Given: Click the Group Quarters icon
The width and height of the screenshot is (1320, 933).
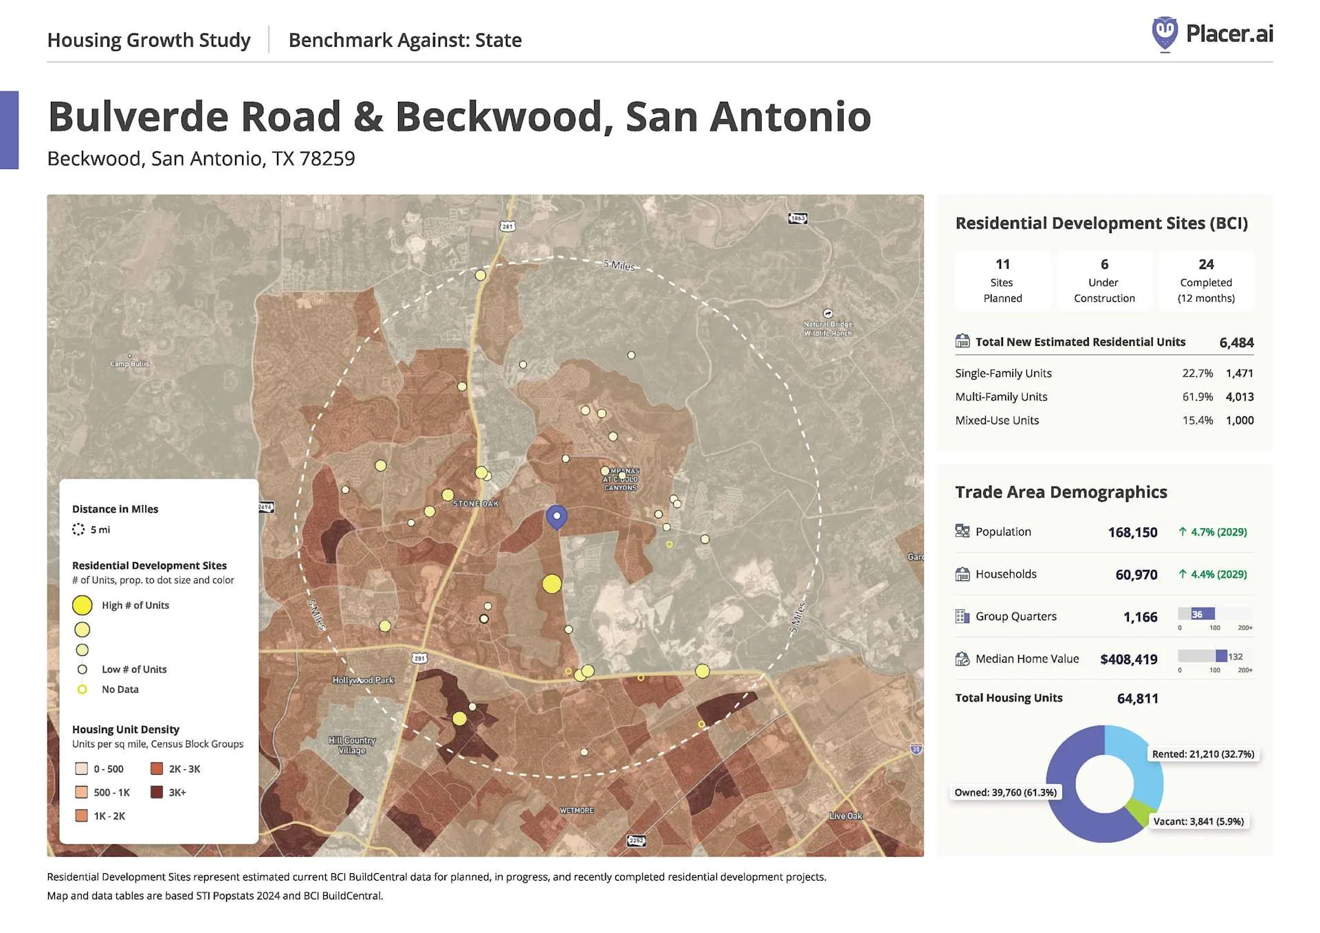Looking at the screenshot, I should tap(962, 616).
